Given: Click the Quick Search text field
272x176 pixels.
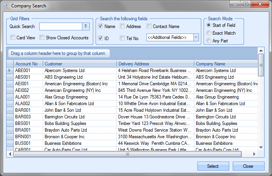Looking at the screenshot, I should [60, 26].
